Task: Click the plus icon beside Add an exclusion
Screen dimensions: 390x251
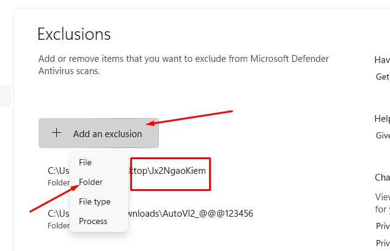Action: [x=56, y=133]
